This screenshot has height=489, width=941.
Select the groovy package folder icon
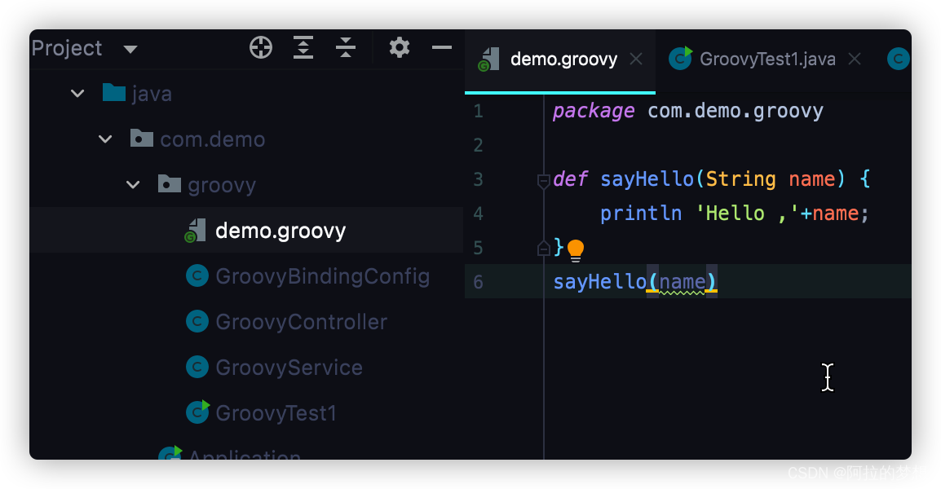click(x=170, y=183)
